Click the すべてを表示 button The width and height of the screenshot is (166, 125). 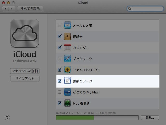click(30, 9)
